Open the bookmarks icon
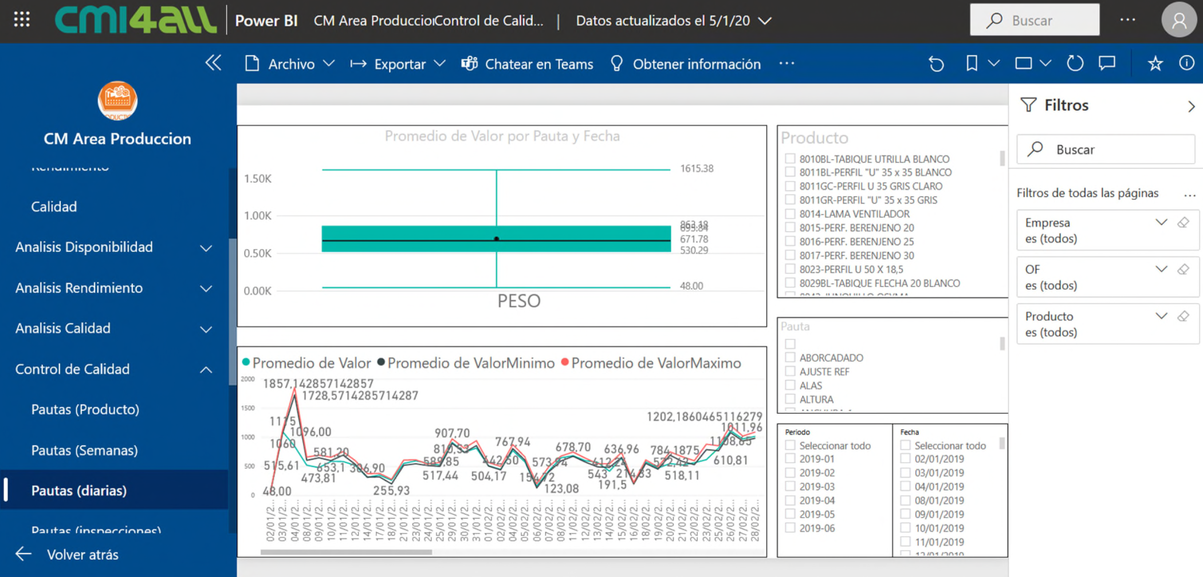This screenshot has height=577, width=1203. [x=972, y=64]
